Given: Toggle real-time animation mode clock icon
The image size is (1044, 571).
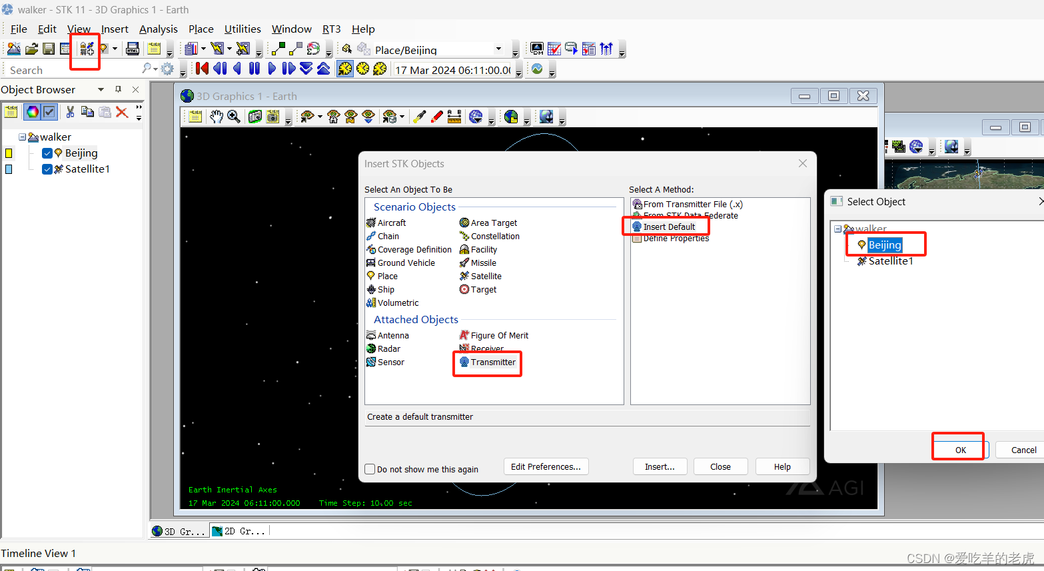Looking at the screenshot, I should [x=362, y=69].
